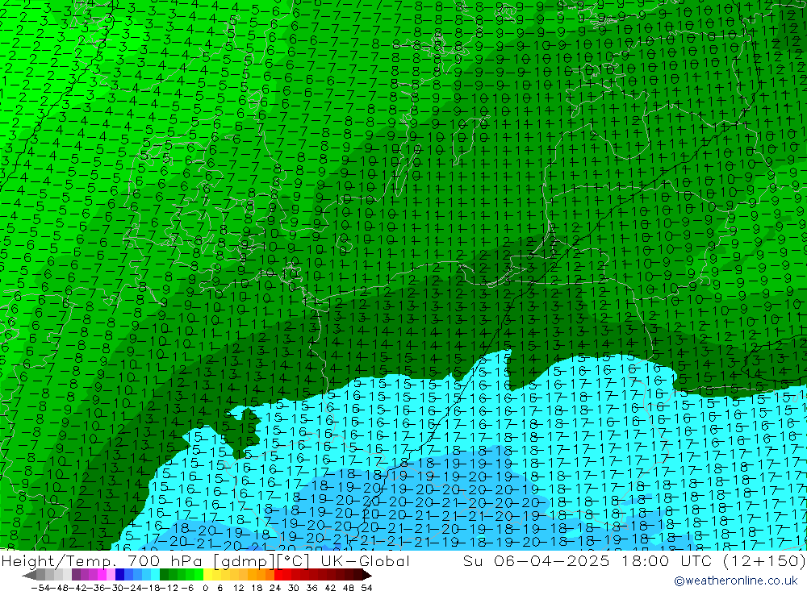807x591 pixels.
Task: Click the left arrow end of color scale
Action: pos(29,575)
